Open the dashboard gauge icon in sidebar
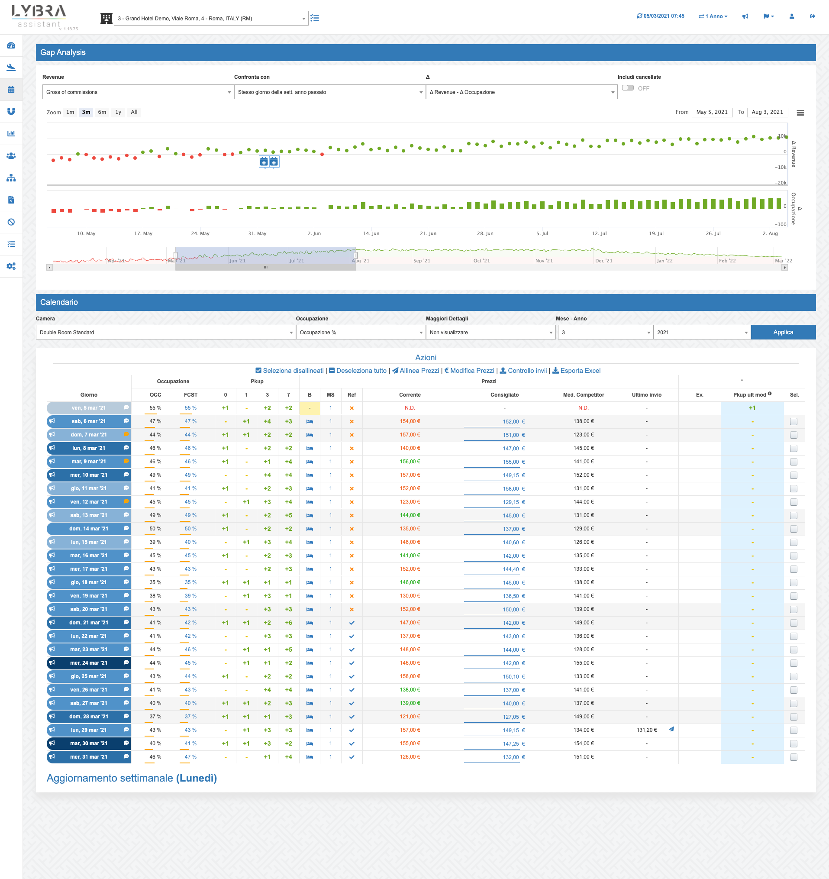 (x=11, y=45)
